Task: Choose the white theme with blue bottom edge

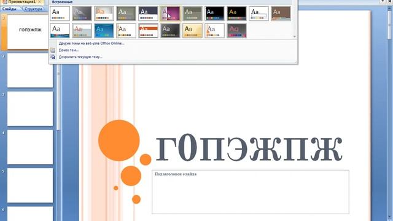Action: tap(60, 31)
